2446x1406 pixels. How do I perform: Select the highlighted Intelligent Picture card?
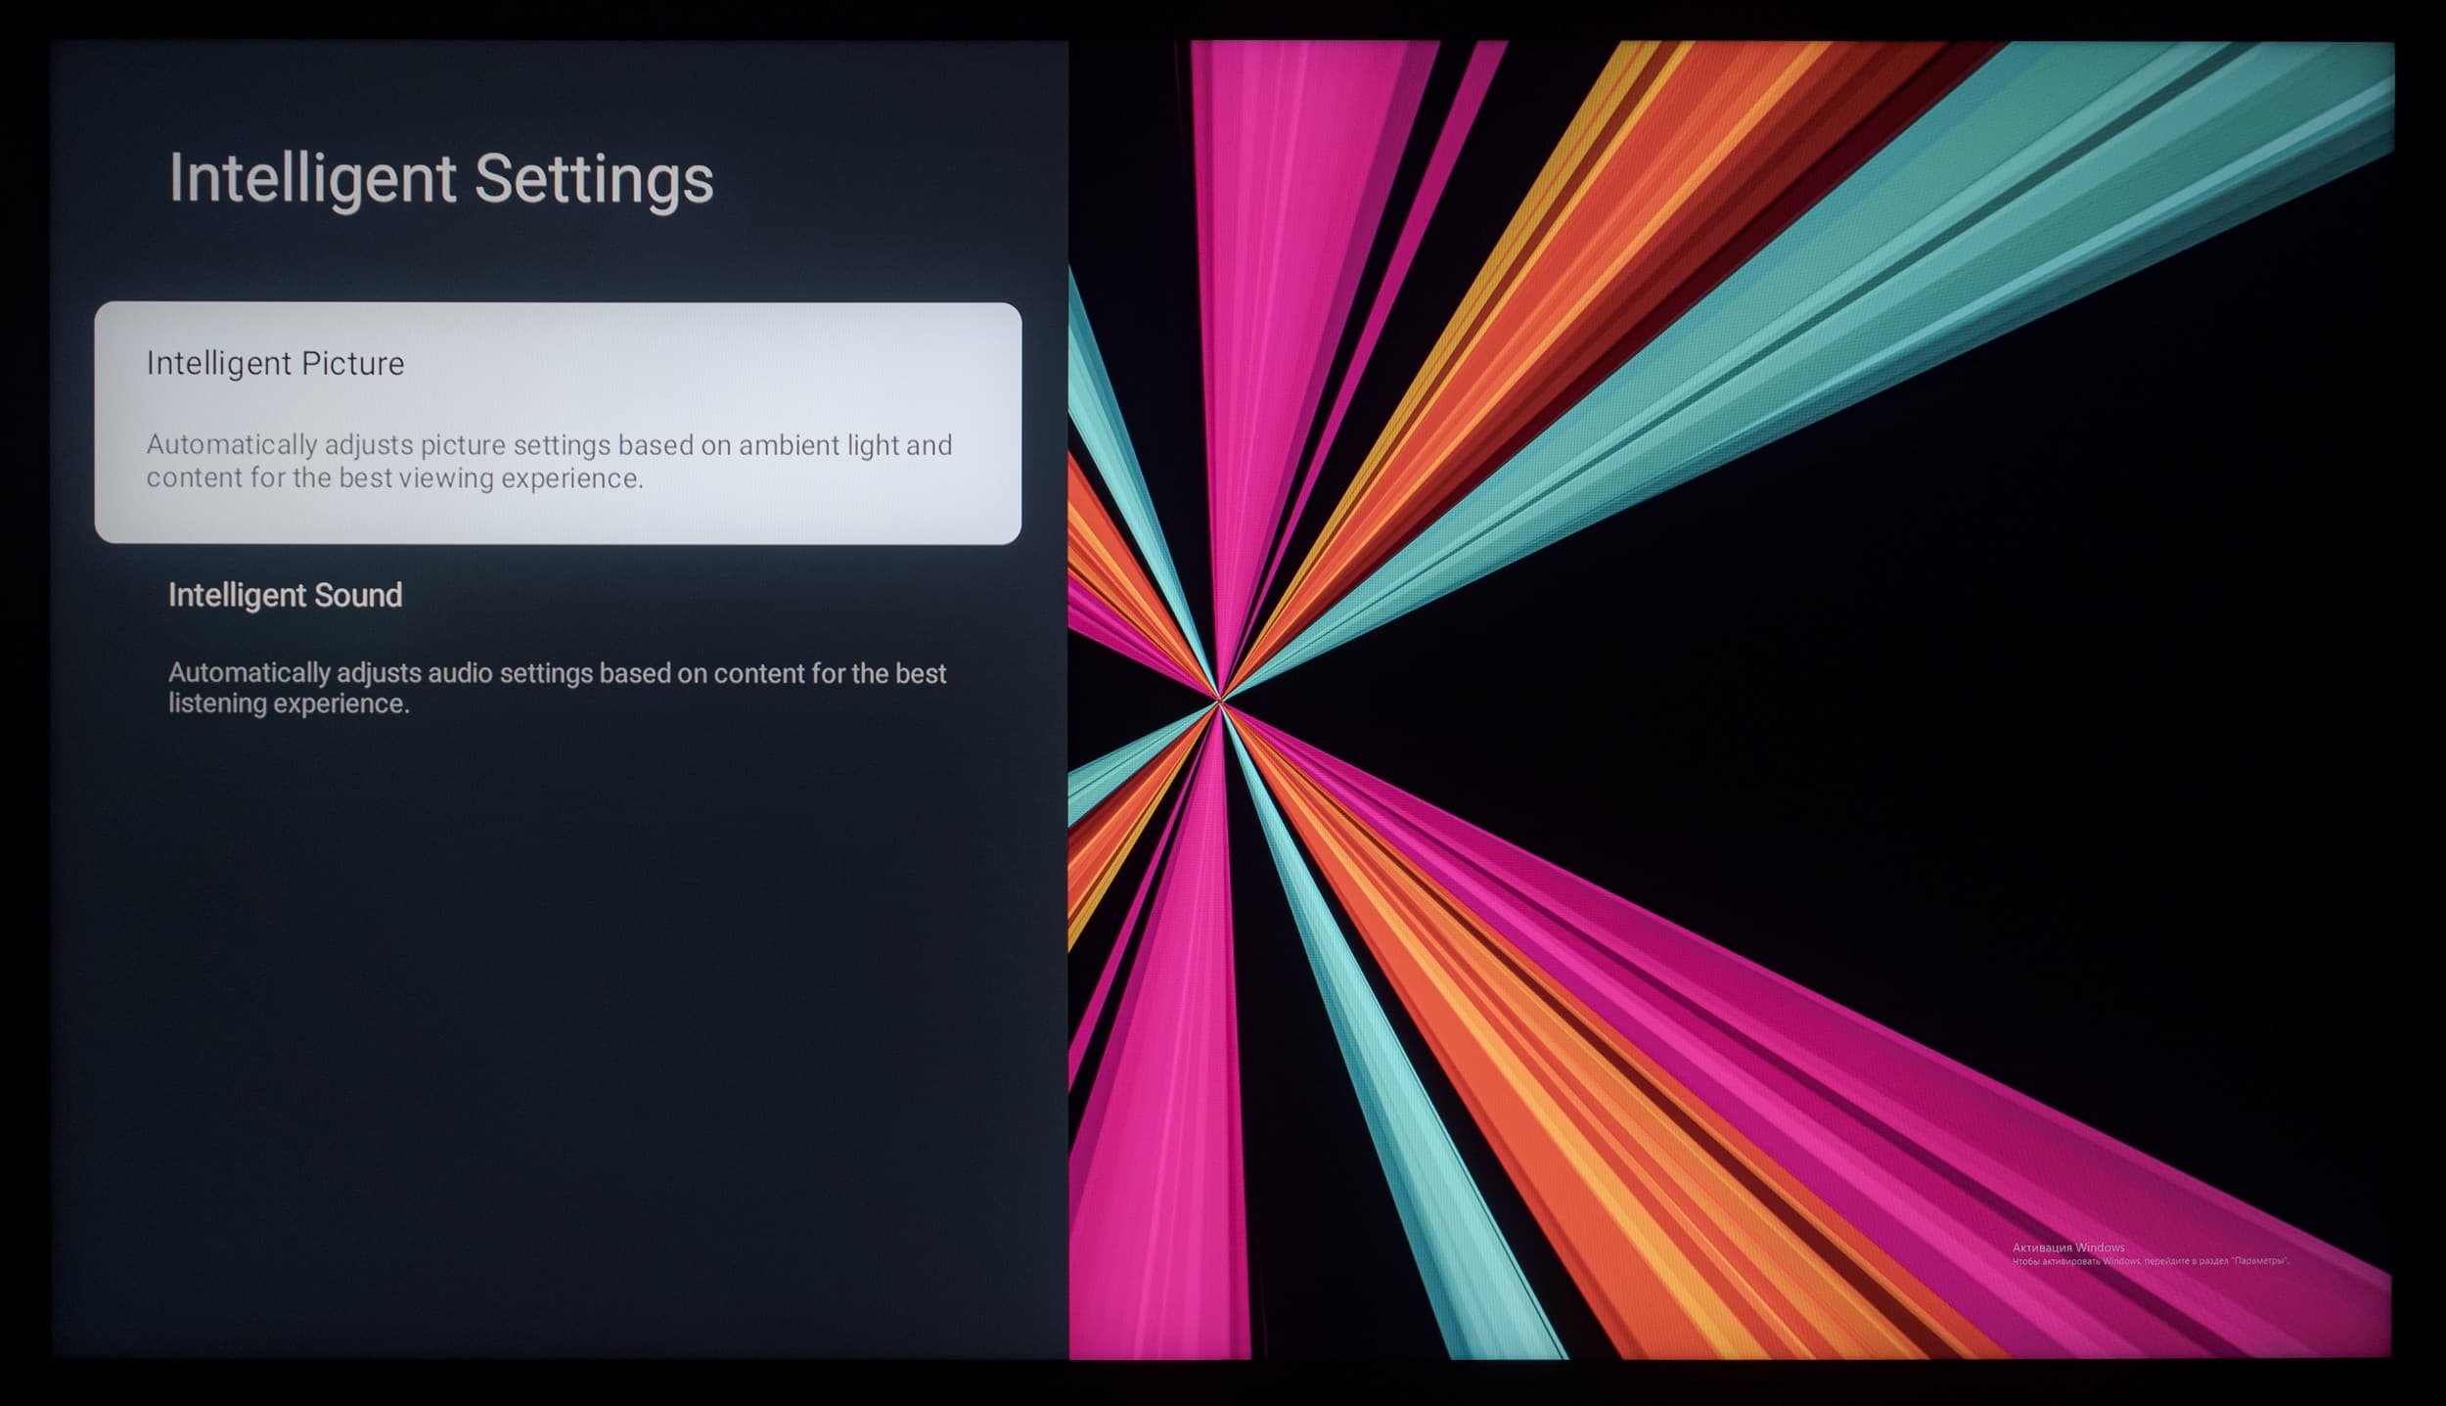[558, 423]
